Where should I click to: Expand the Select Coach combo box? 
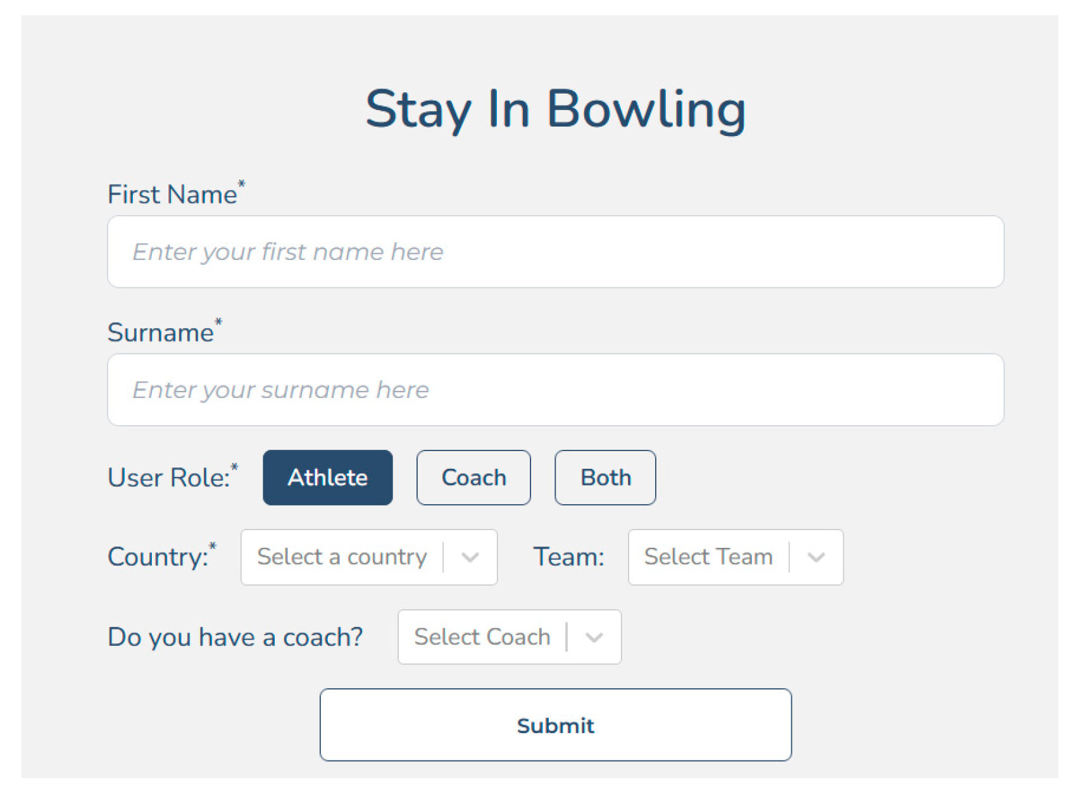point(482,637)
